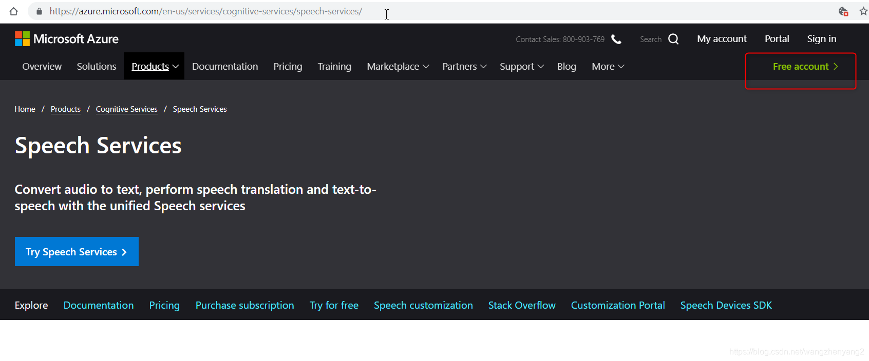The image size is (869, 361).
Task: Click the padlock site security icon
Action: point(39,11)
